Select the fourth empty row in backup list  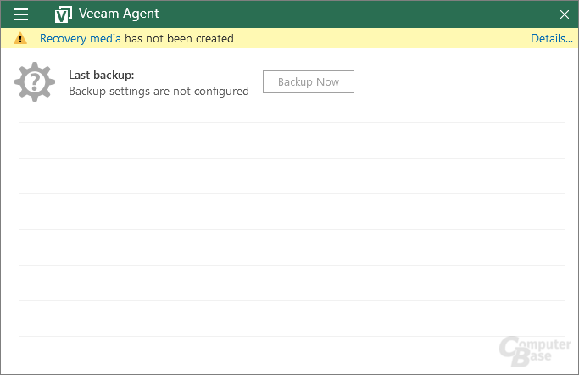click(291, 247)
